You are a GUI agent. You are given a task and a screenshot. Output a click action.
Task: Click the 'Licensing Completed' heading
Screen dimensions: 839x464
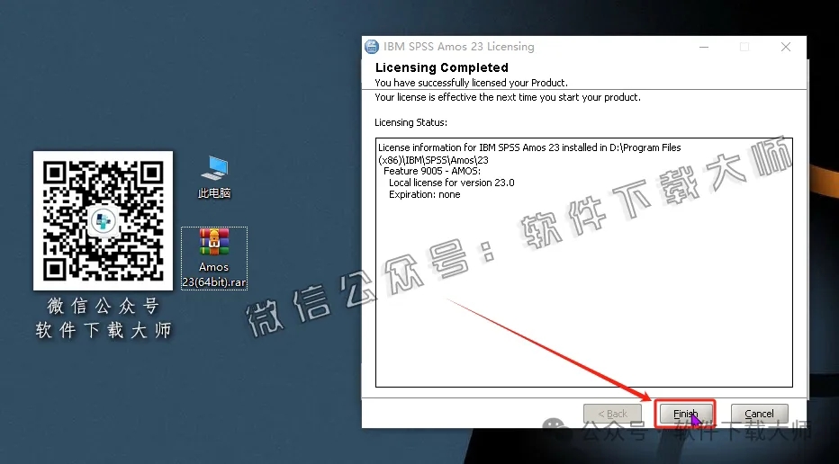[441, 67]
